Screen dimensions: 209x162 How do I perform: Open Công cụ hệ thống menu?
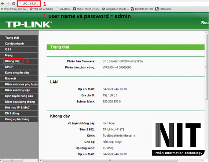pyautogui.click(x=19, y=119)
